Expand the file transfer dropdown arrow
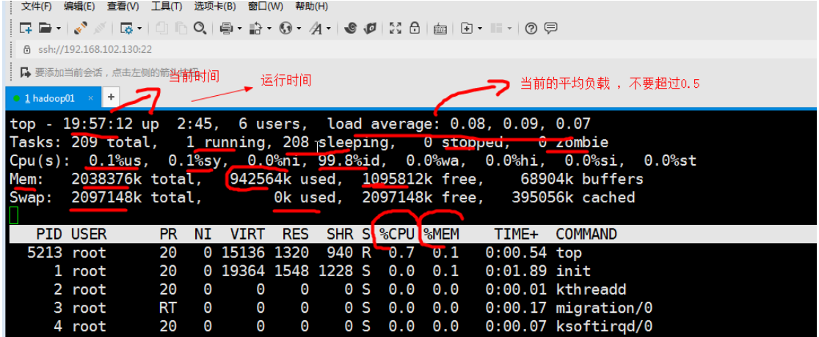This screenshot has height=337, width=819. tap(269, 29)
